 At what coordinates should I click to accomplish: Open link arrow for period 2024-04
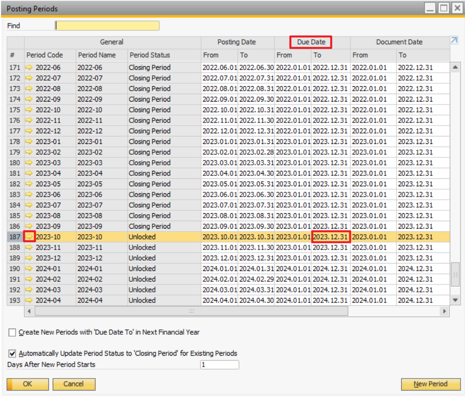(x=29, y=300)
